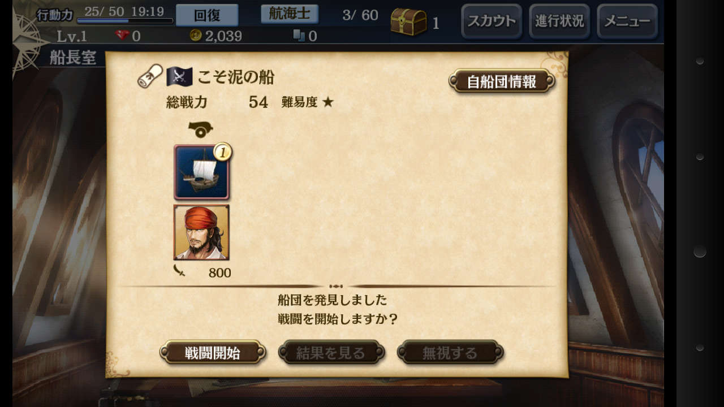Tap the red ruby gem icon

(x=122, y=36)
